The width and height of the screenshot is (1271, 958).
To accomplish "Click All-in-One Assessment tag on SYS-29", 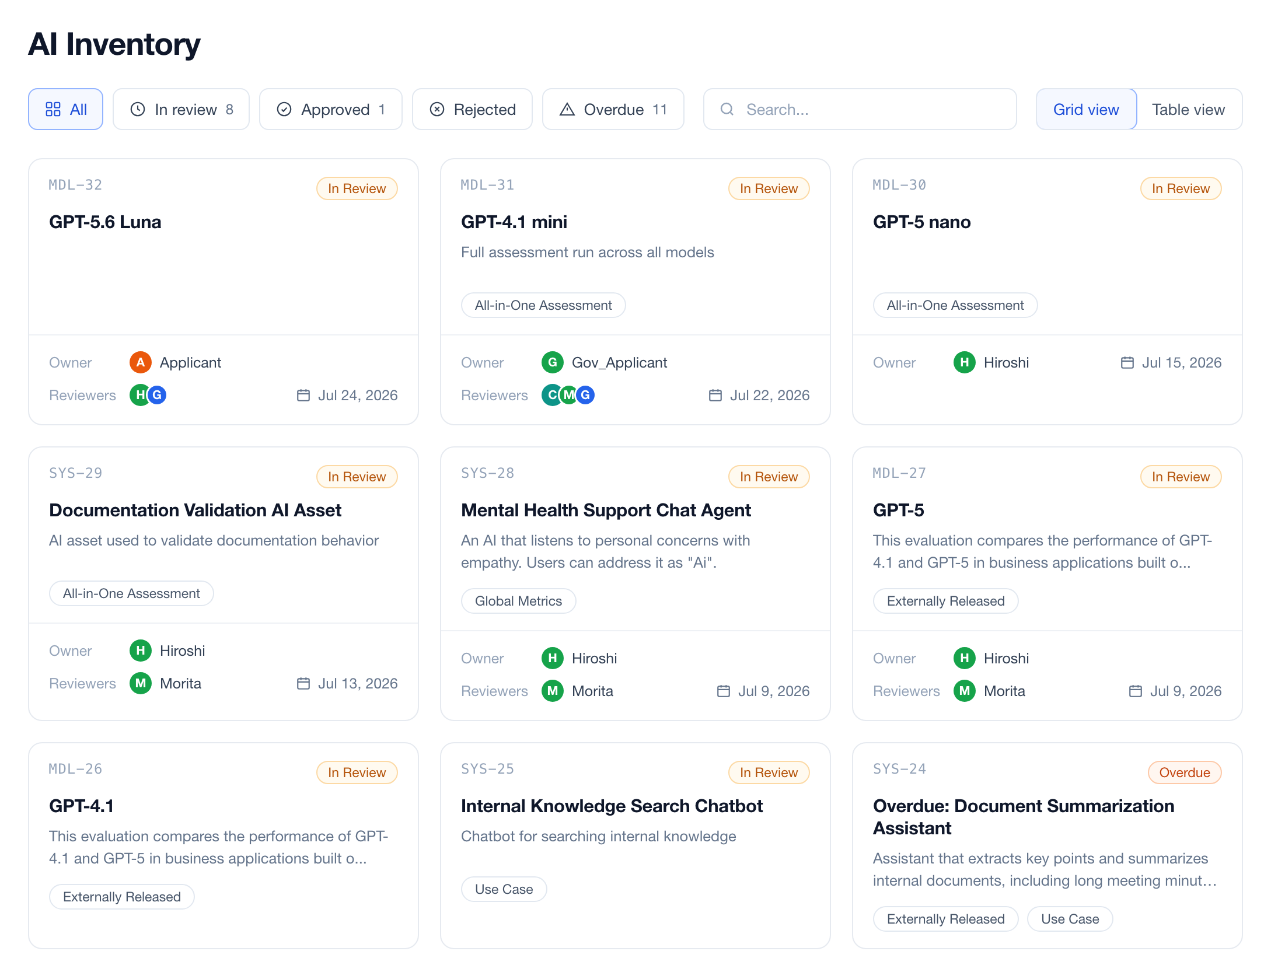I will point(131,593).
